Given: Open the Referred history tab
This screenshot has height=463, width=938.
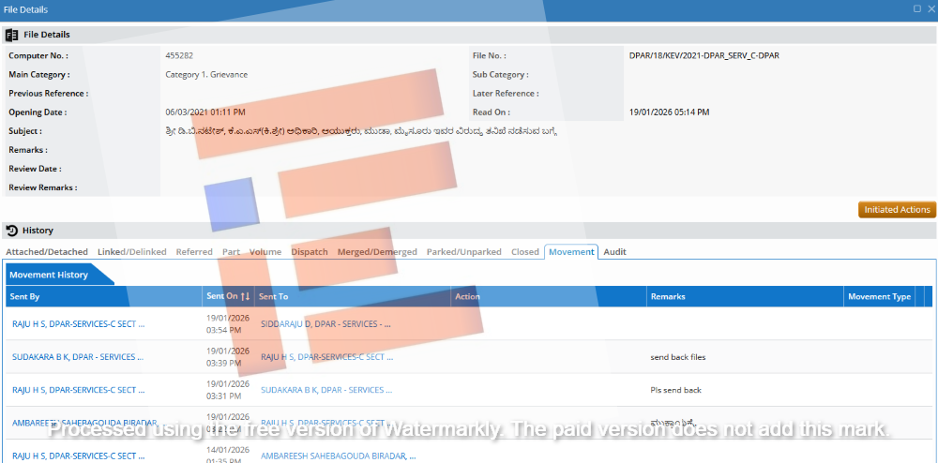Looking at the screenshot, I should (x=194, y=252).
